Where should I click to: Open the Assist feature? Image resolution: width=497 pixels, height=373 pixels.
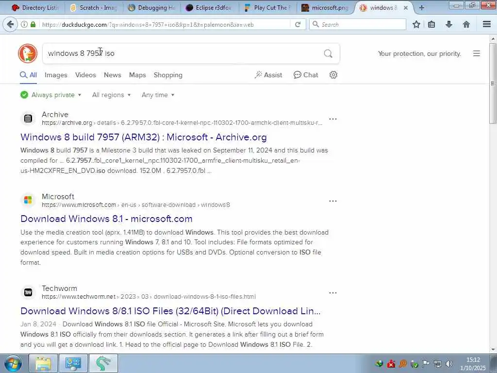268,75
